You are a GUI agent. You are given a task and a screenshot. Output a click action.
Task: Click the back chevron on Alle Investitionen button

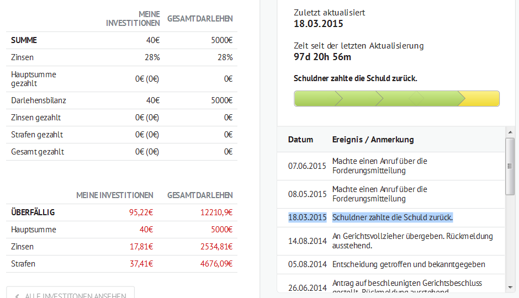[17, 296]
